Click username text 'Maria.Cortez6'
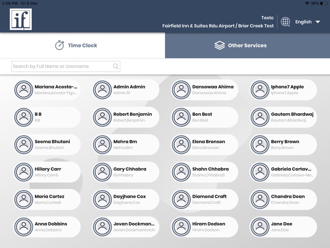Screen dimensions: 330x248 coord(48,202)
